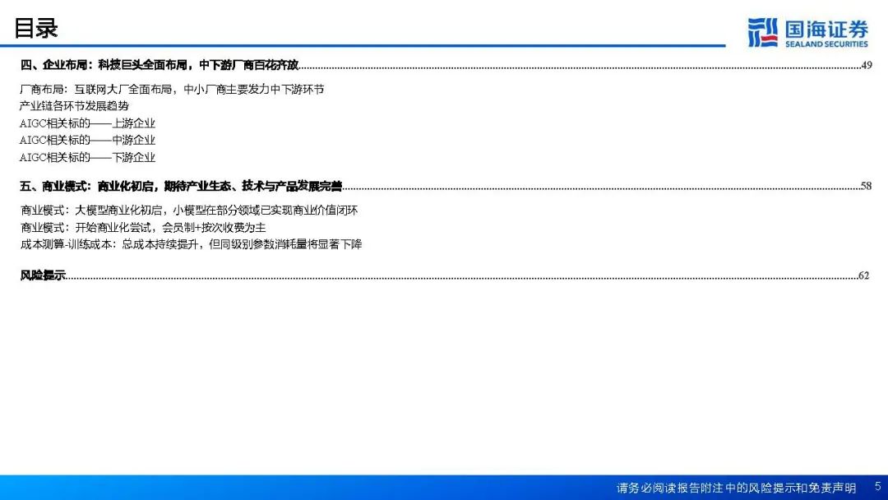Select the line 成本测算-训练成本
Viewport: 888px width, 500px height.
coord(191,244)
